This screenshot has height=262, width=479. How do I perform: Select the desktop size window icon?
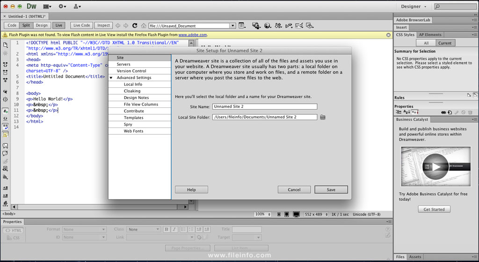[296, 214]
